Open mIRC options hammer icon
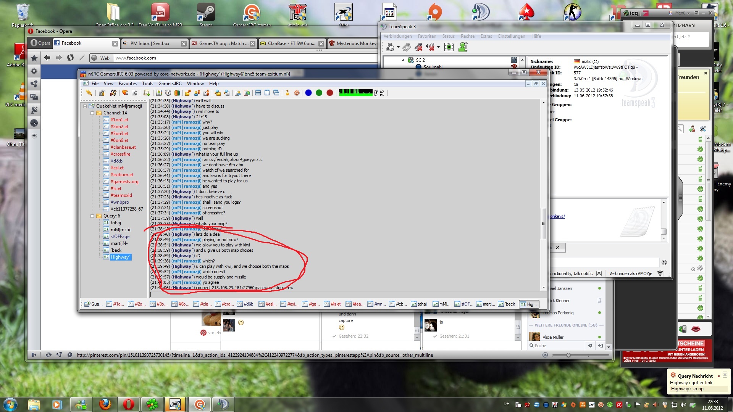This screenshot has height=412, width=733. [x=102, y=93]
